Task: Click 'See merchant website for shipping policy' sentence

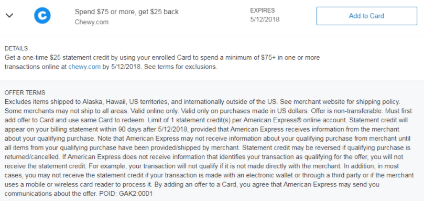Action: tap(340, 102)
